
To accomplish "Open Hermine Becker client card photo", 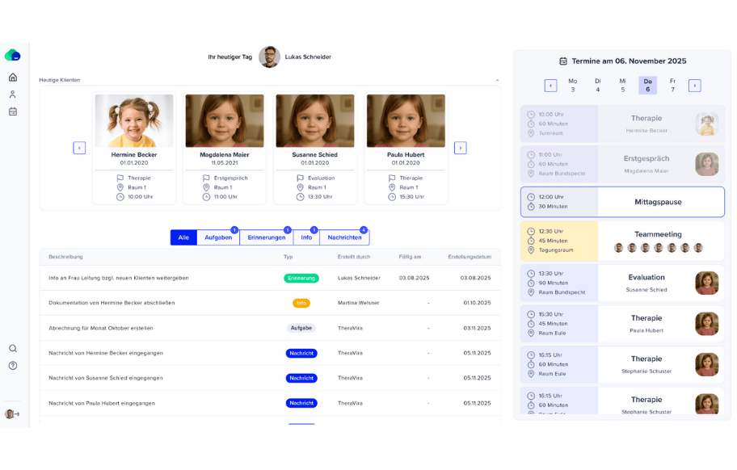I will click(x=134, y=120).
